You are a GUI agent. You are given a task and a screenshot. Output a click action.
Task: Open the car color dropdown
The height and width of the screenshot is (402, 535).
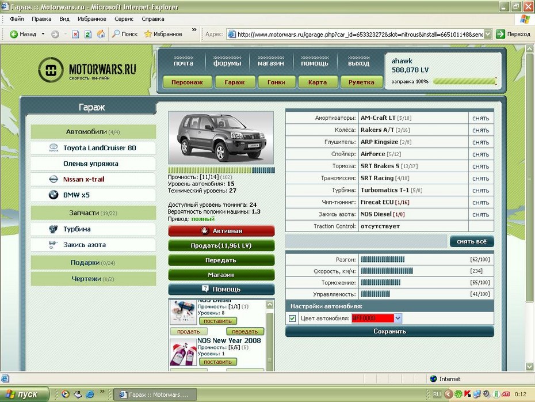(x=398, y=318)
